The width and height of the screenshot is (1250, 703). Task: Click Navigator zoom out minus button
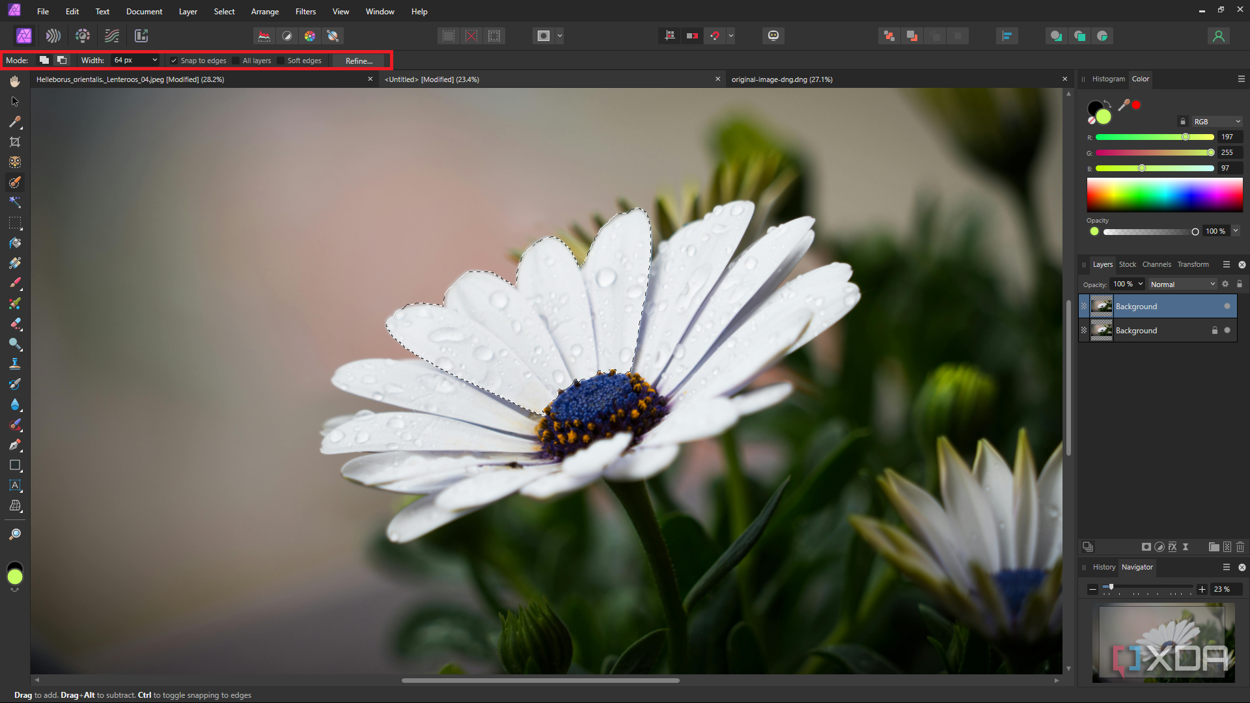tap(1092, 589)
